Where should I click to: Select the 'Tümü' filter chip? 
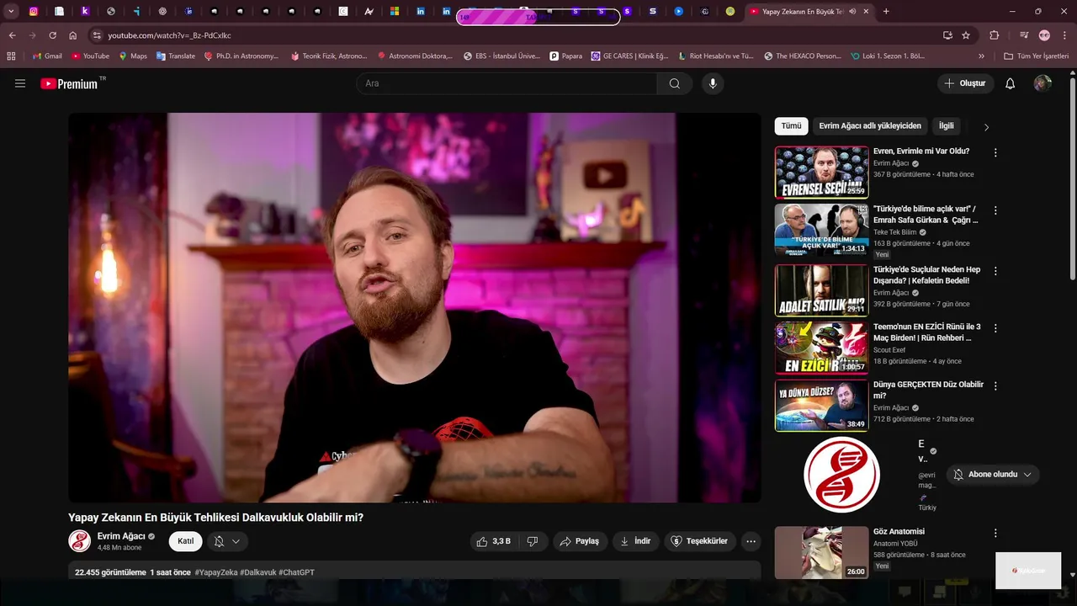coord(791,126)
